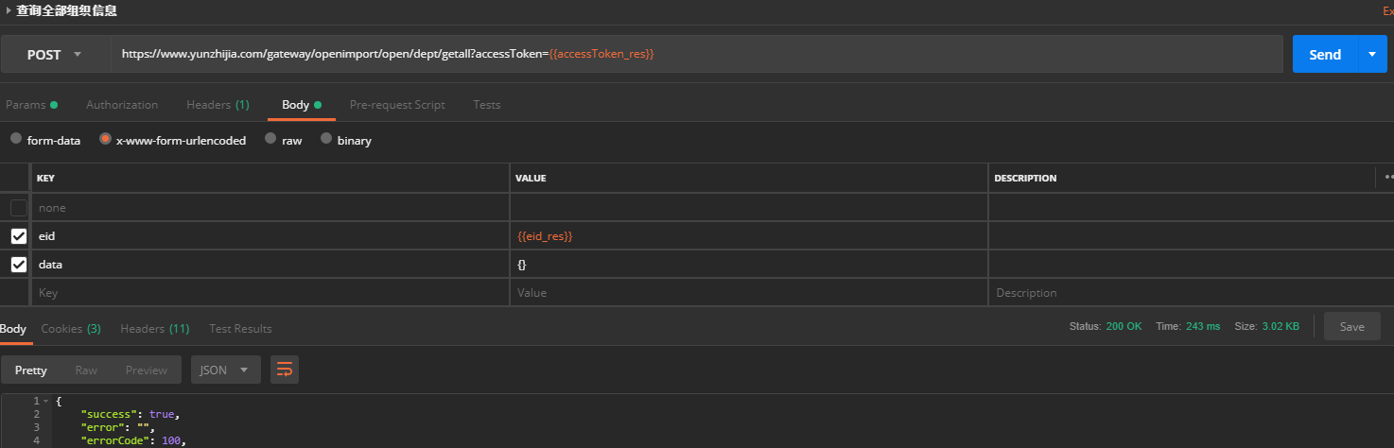The width and height of the screenshot is (1394, 448).
Task: Click the three-dot column options icon
Action: 1387,177
